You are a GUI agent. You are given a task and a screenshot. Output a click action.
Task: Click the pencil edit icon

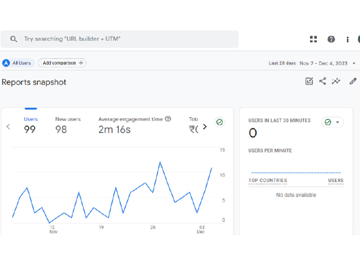[x=353, y=81]
